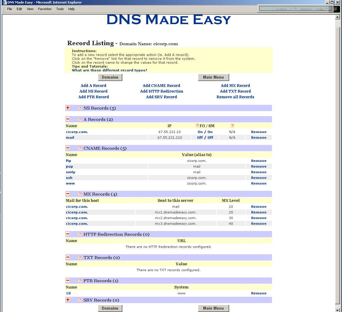Click the bottom Main Menu button
Viewport: 342px width, 312px height.
coord(213,308)
